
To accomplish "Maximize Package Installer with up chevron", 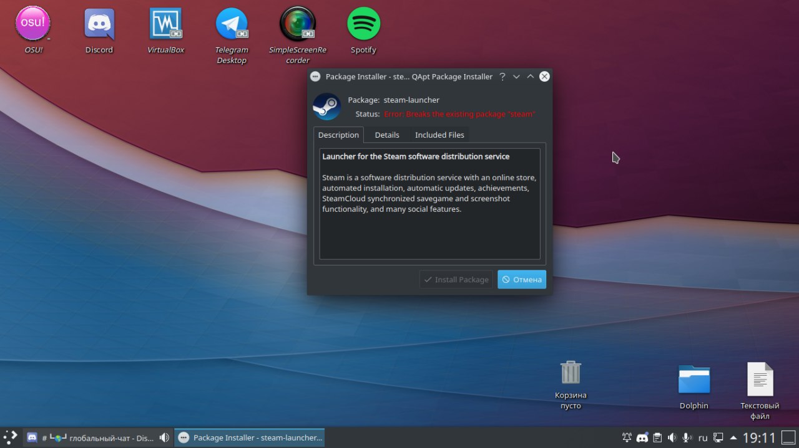I will click(531, 77).
